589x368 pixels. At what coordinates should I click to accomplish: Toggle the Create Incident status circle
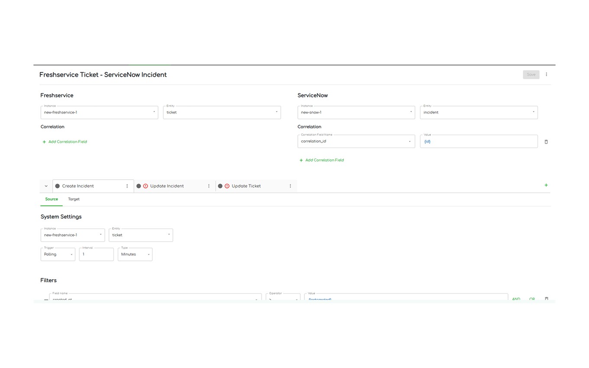(57, 186)
